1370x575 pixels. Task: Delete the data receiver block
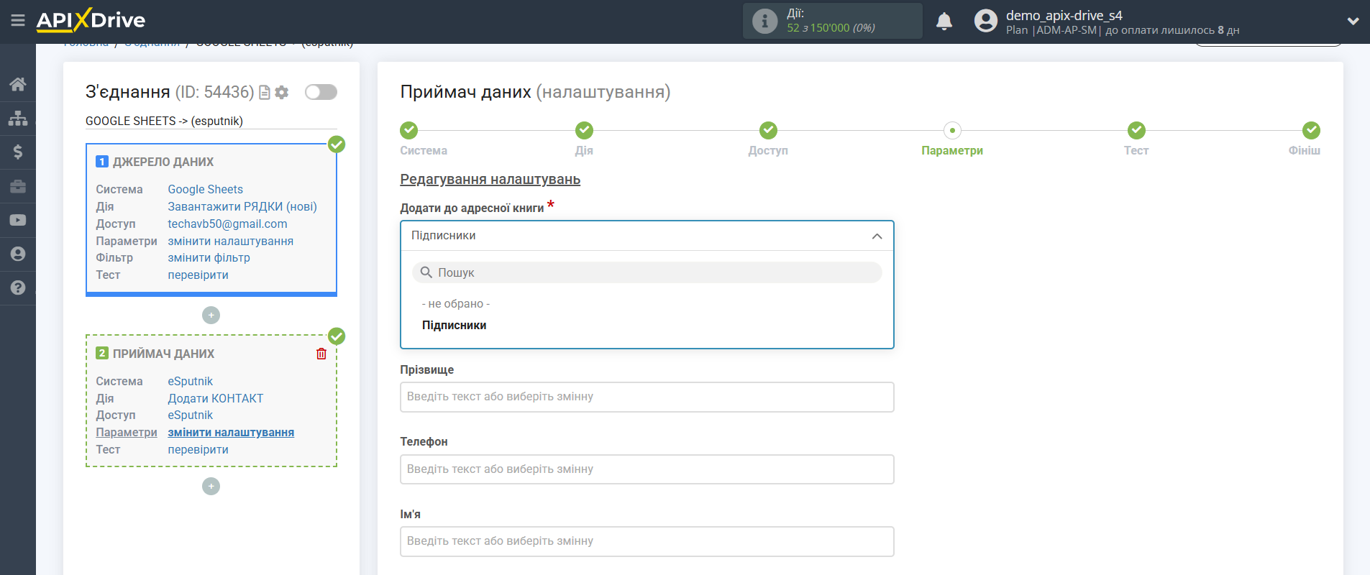coord(321,354)
